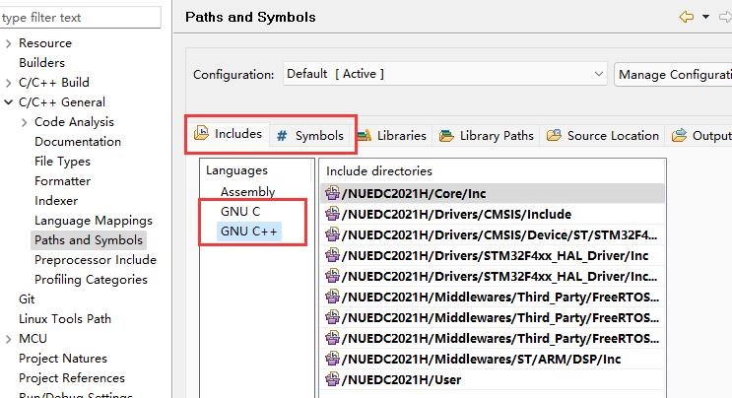The width and height of the screenshot is (732, 398).
Task: Click the Manage Configurations button
Action: click(673, 74)
